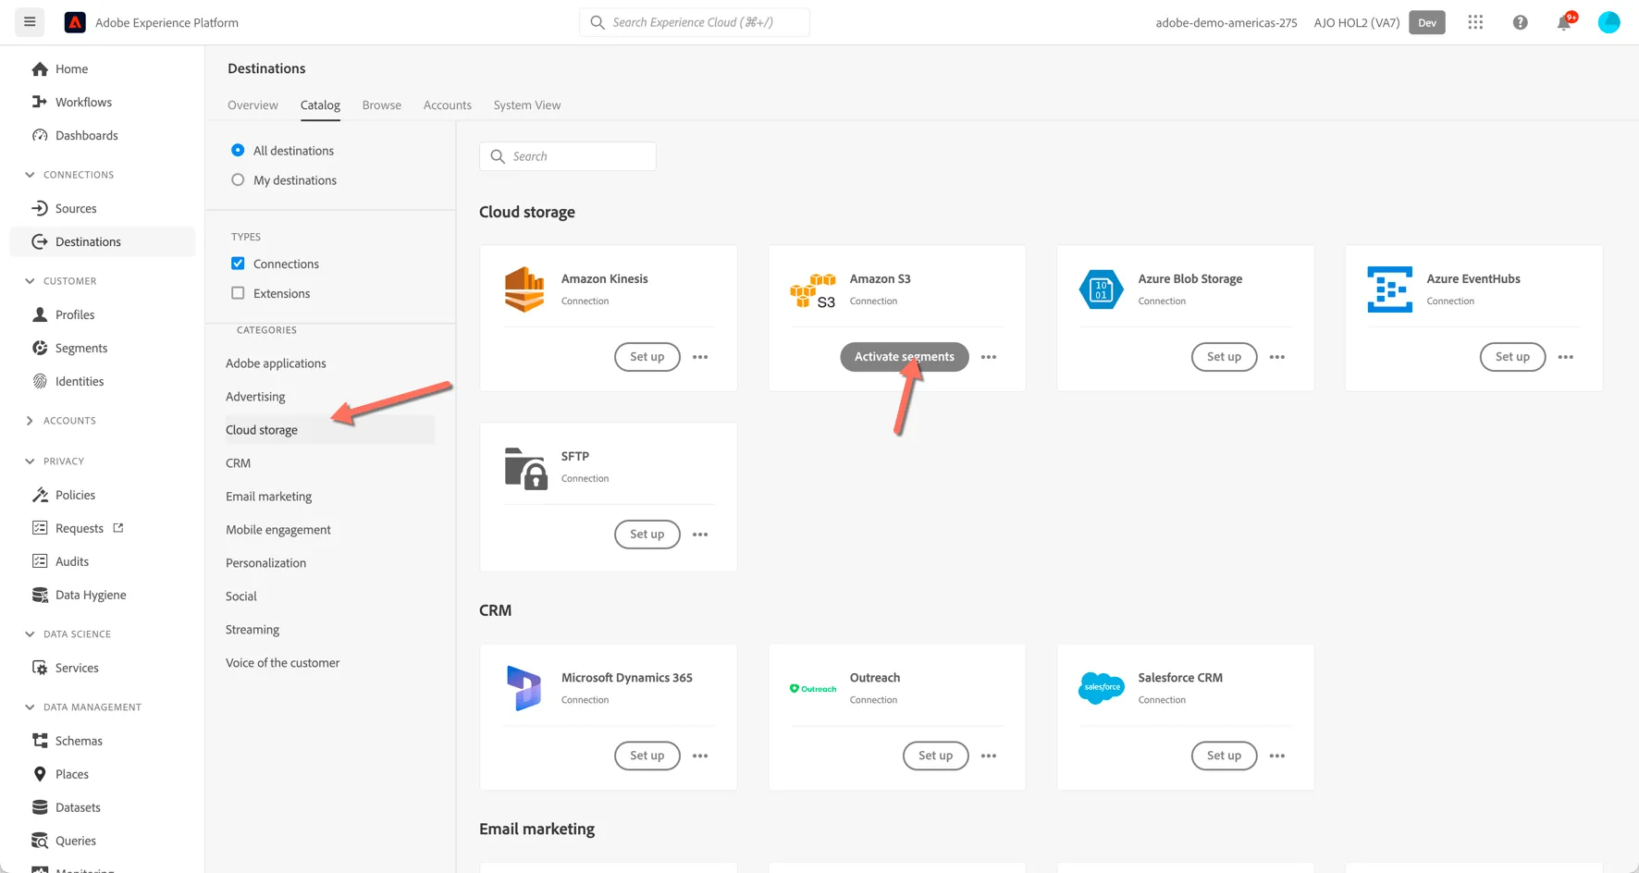Click Set up for Salesforce CRM
Viewport: 1639px width, 873px height.
(x=1224, y=756)
